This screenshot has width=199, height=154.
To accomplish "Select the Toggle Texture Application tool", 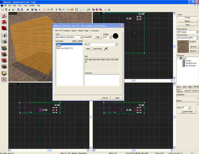I will (x=4, y=47).
